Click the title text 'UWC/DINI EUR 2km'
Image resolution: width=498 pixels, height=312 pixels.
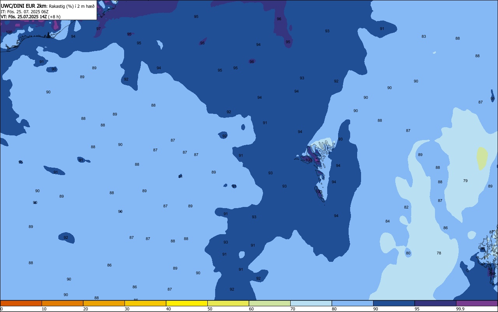click(x=23, y=6)
